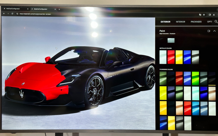Bookmark this page with the star icon

coord(204,15)
